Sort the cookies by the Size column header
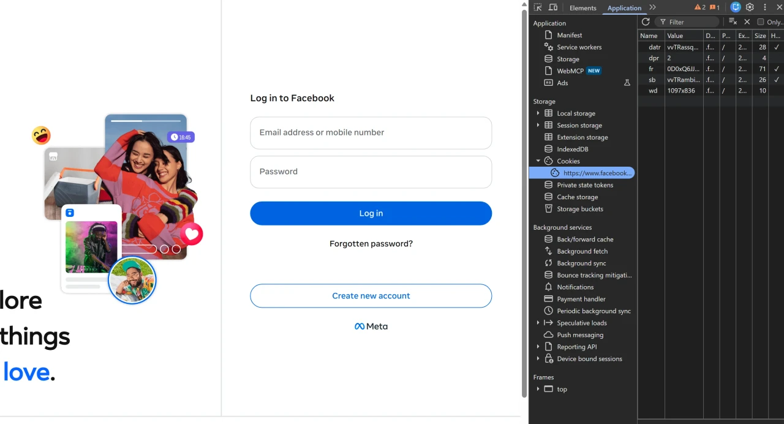This screenshot has height=424, width=784. 760,36
